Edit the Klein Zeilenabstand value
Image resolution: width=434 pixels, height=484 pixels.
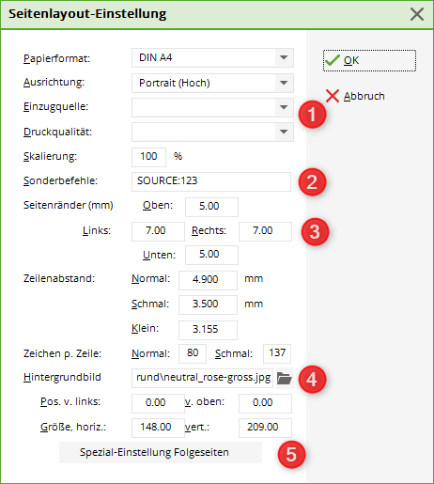[x=208, y=330]
